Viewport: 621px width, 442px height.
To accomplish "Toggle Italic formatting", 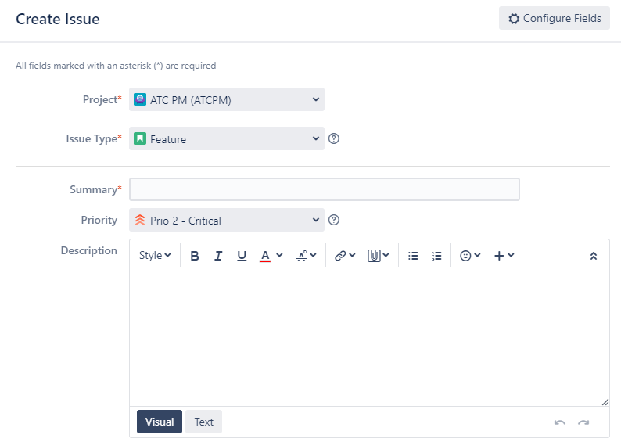I will coord(218,256).
